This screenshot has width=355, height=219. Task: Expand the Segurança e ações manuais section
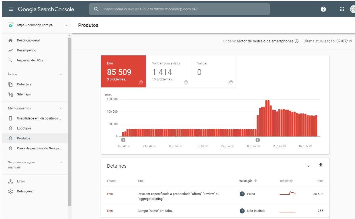[x=61, y=163]
